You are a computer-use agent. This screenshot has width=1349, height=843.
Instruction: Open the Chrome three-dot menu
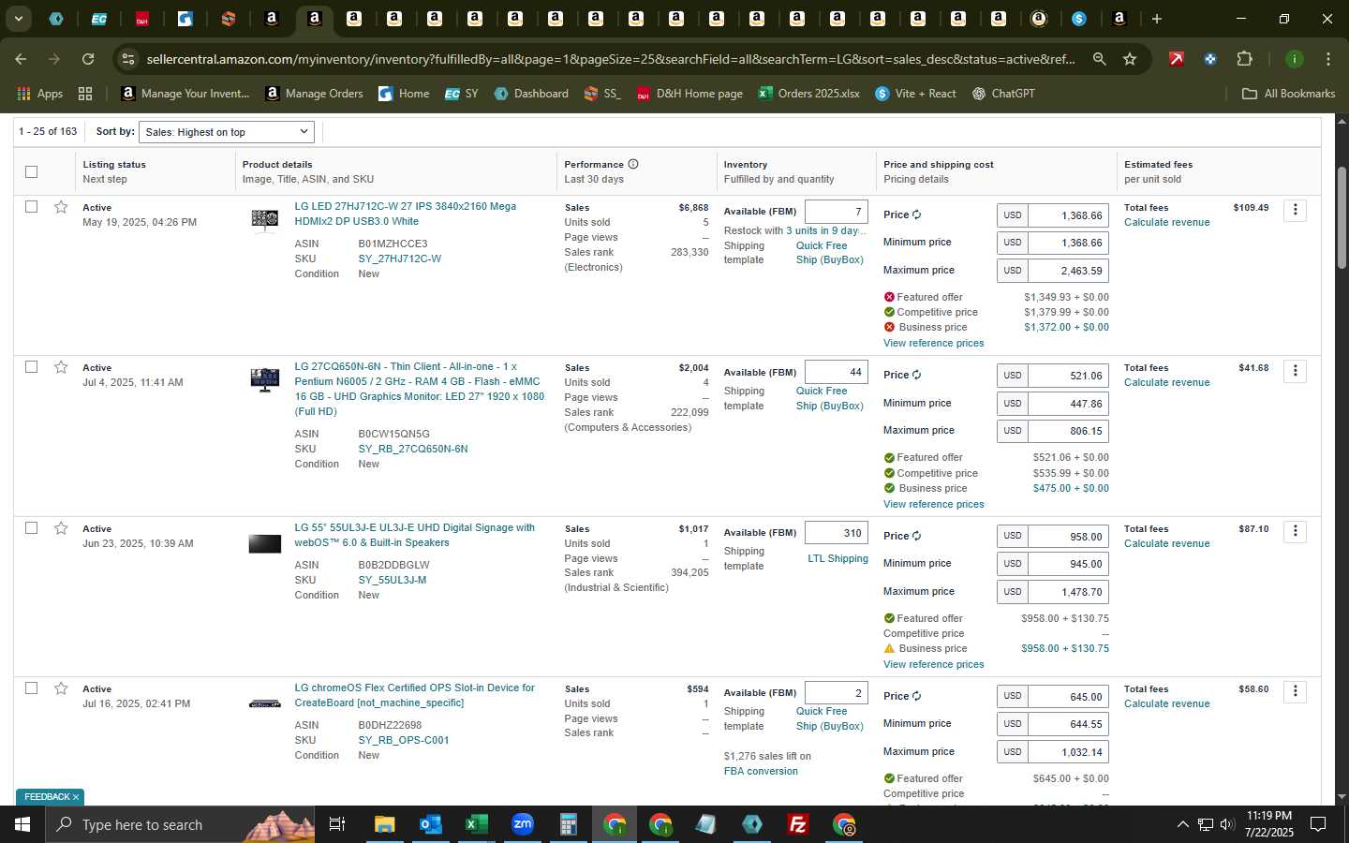(x=1328, y=59)
